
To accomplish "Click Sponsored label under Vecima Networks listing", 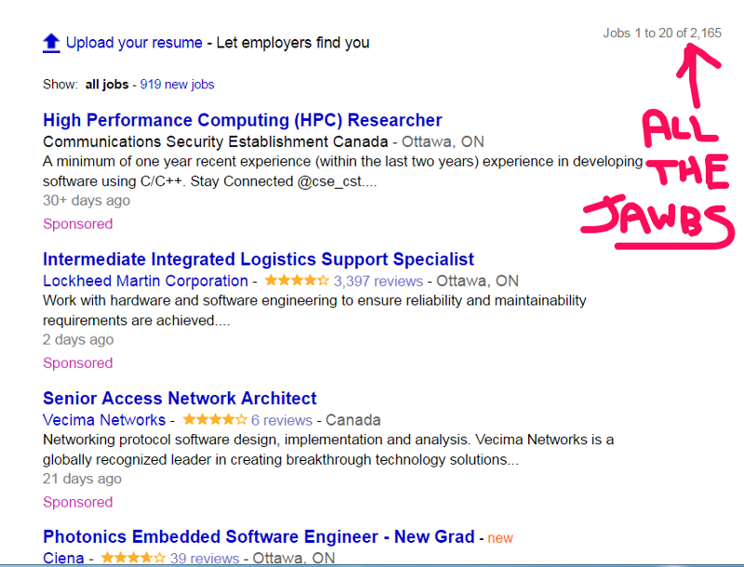I will [78, 502].
